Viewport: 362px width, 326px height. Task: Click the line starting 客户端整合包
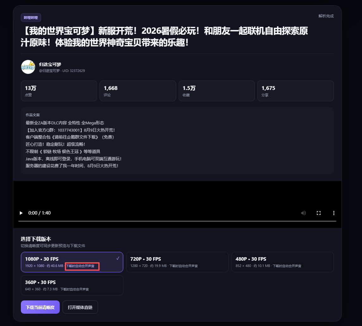[70, 137]
